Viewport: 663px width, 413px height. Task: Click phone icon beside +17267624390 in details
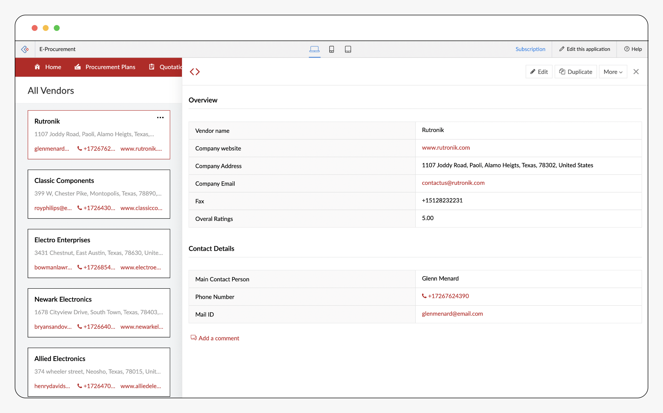point(424,296)
